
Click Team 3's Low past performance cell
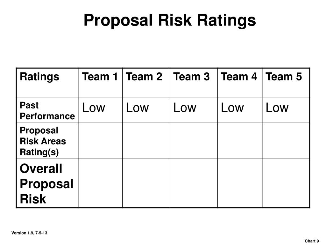(194, 110)
